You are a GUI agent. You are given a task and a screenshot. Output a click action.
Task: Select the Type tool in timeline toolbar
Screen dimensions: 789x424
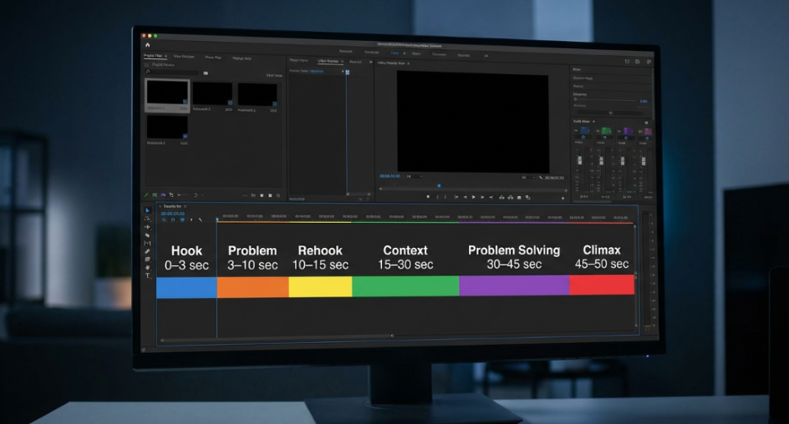[x=147, y=275]
